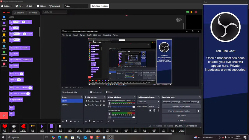Select Scena 2 in scenes list

tap(72, 105)
